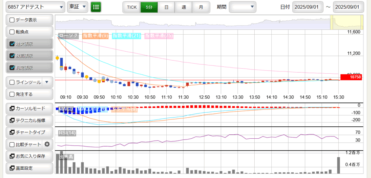
Task: Open 東証 market dropdown
Action: click(78, 7)
